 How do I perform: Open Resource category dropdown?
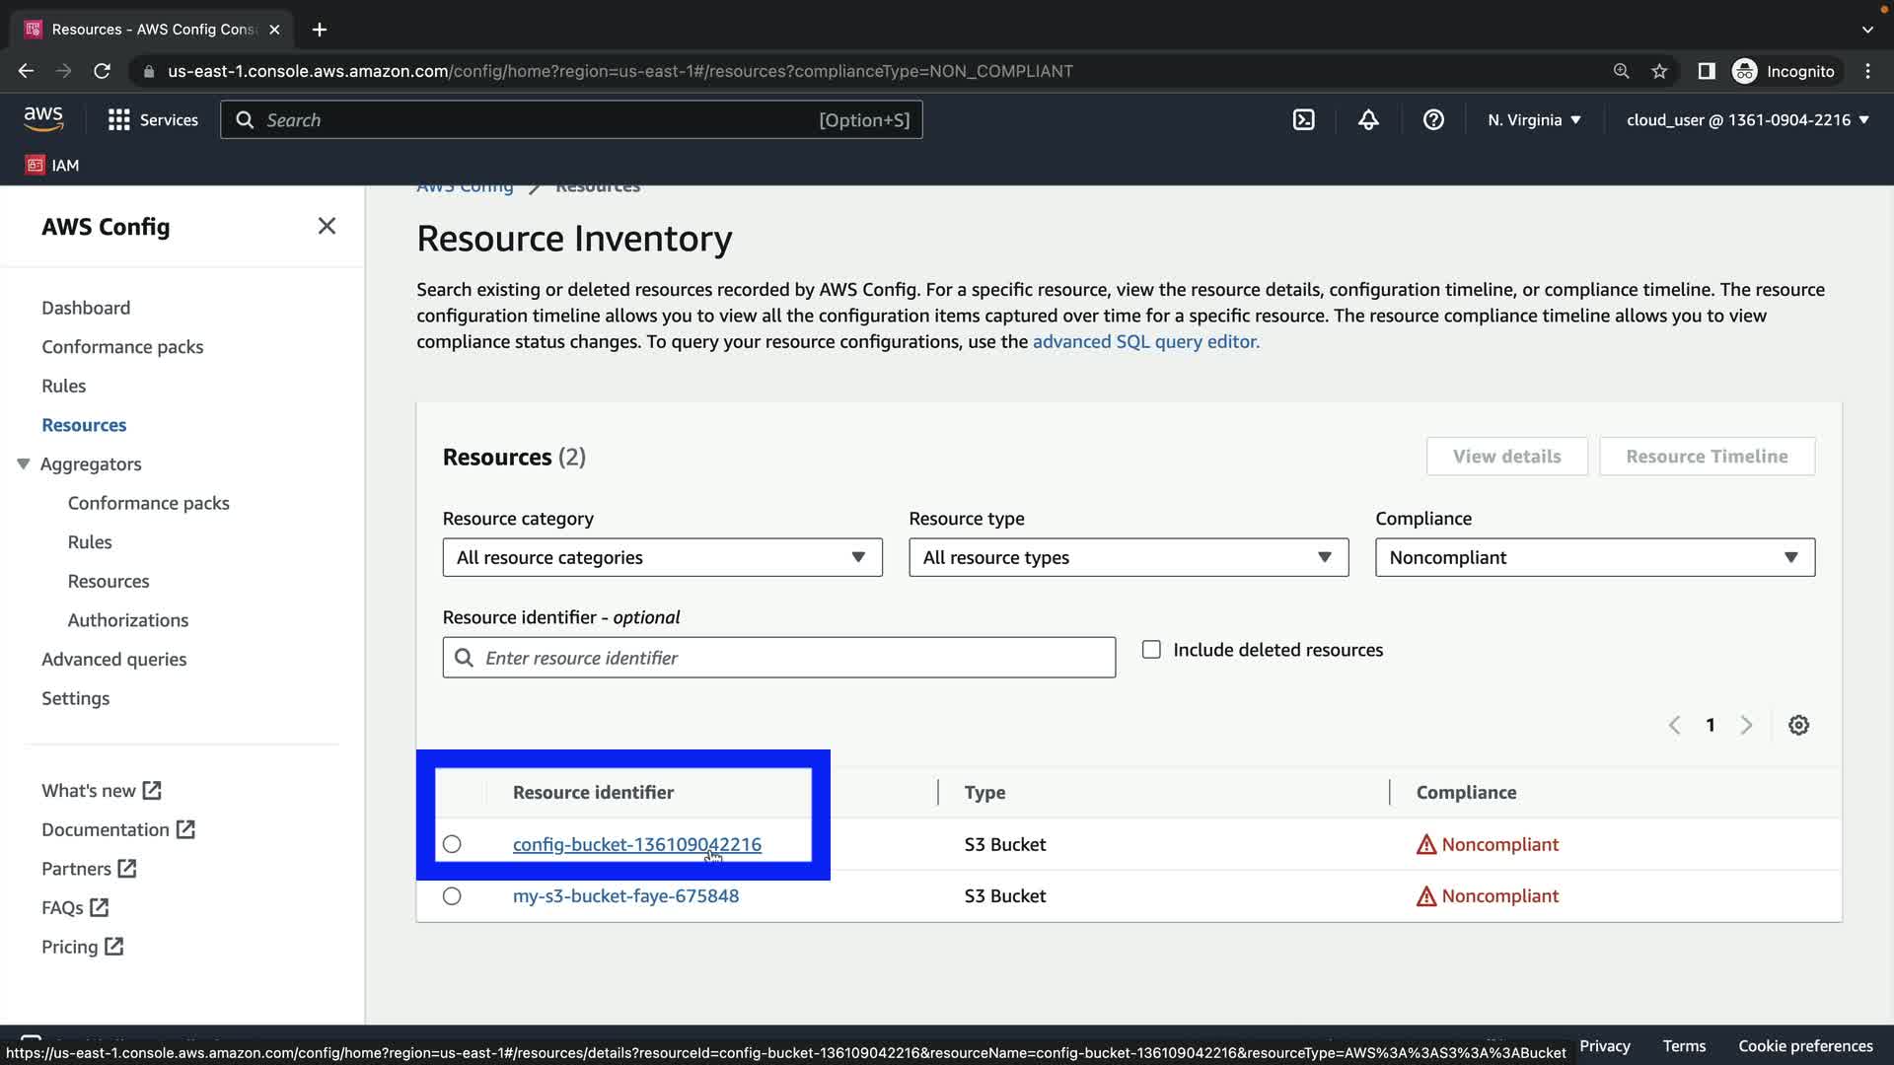pos(662,557)
